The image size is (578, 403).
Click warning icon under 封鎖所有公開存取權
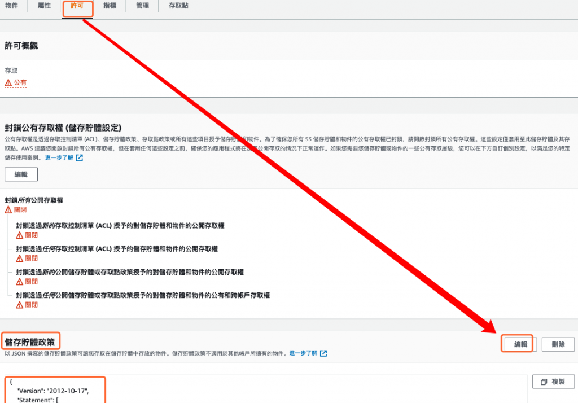[8, 210]
